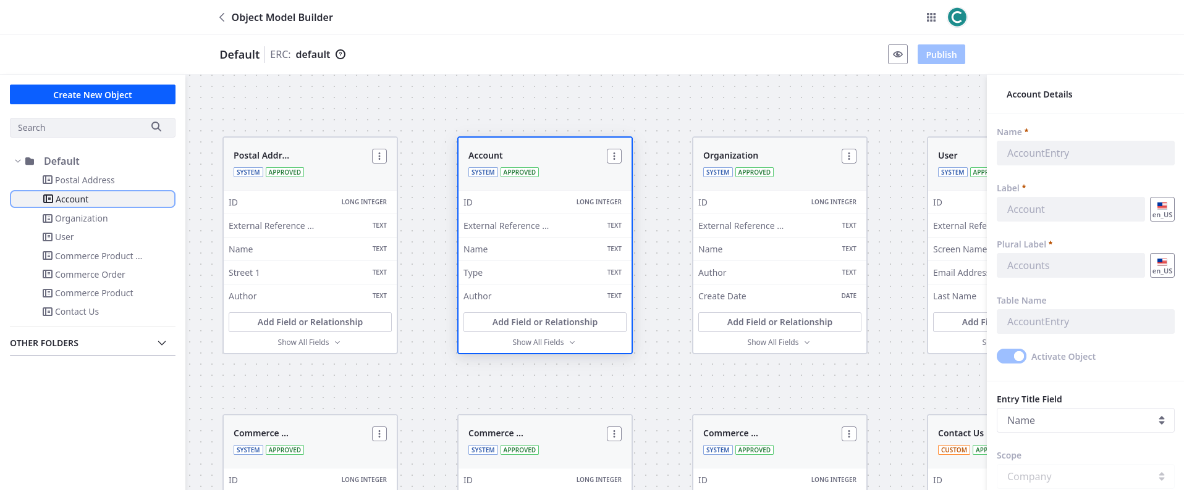Screen dimensions: 1184x490
Task: Open Postal Address card kebab menu
Action: (379, 156)
